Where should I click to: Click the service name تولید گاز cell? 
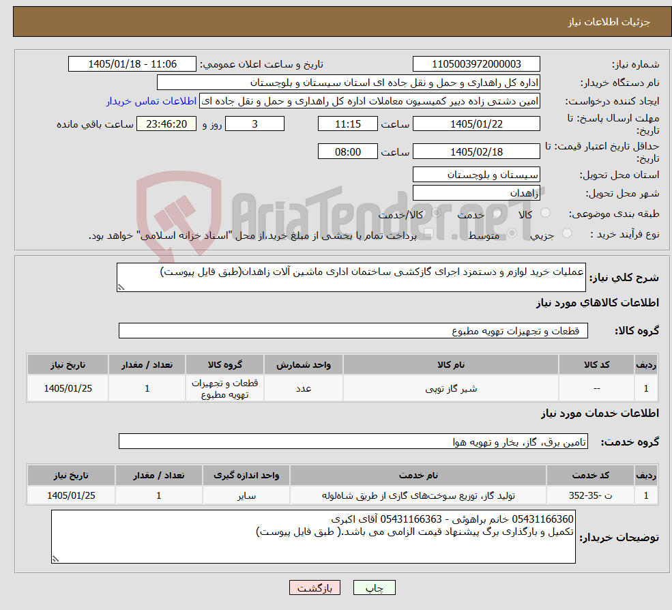pos(418,495)
